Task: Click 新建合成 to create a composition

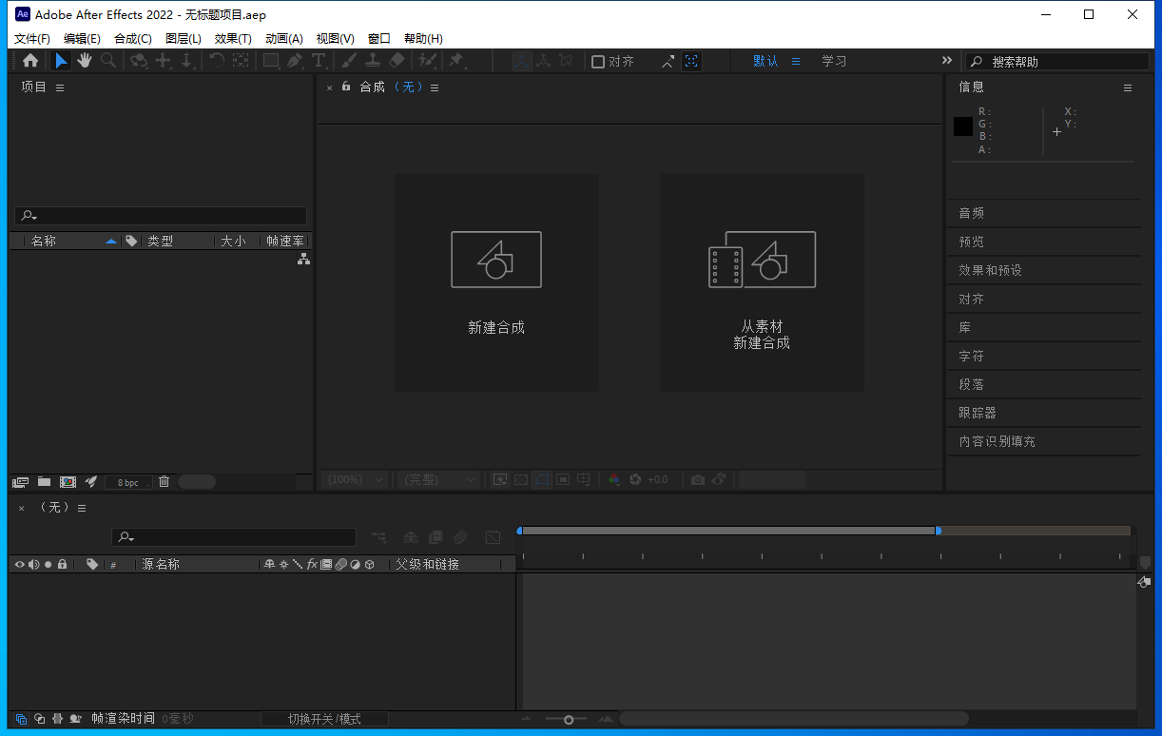Action: pos(495,282)
